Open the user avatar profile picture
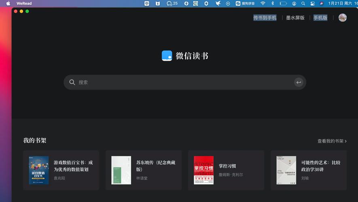The height and width of the screenshot is (202, 358). coord(343,17)
